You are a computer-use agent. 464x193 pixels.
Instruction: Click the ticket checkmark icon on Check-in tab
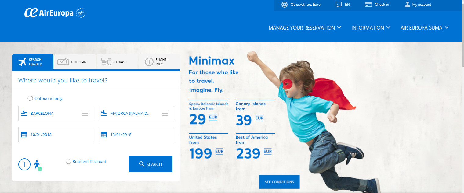coord(63,62)
